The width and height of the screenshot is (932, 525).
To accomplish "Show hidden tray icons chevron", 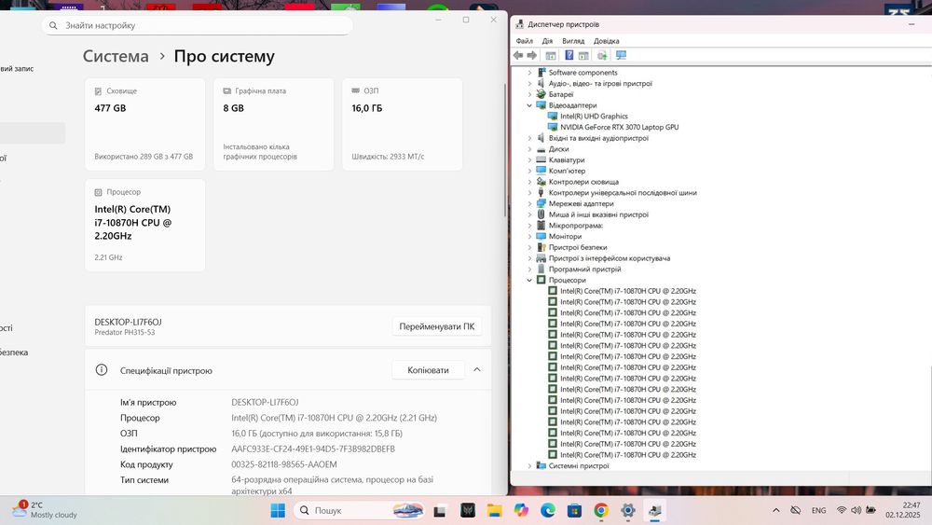I will [x=775, y=510].
